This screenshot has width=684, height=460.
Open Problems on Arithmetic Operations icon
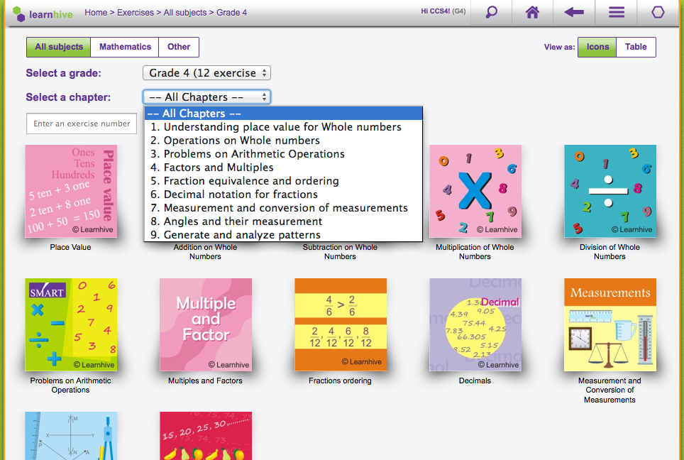click(x=71, y=324)
